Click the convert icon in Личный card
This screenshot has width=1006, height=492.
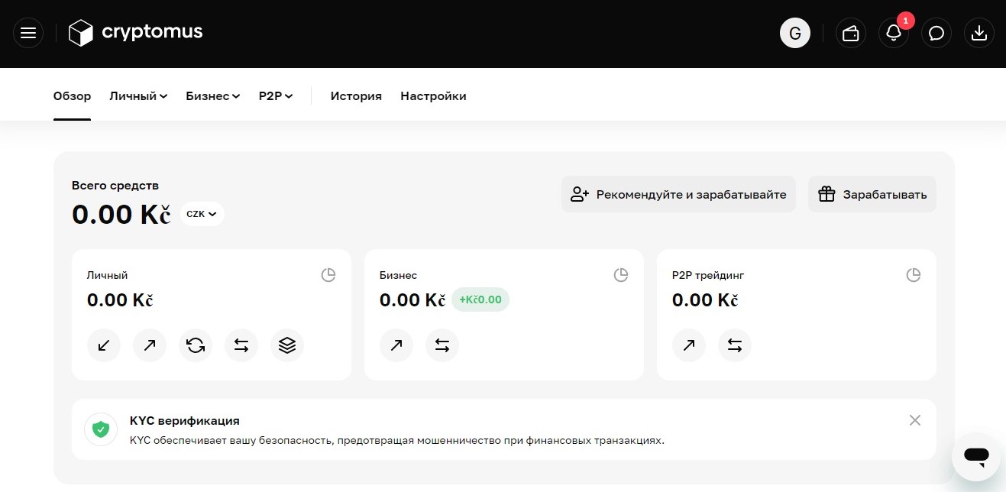point(196,345)
